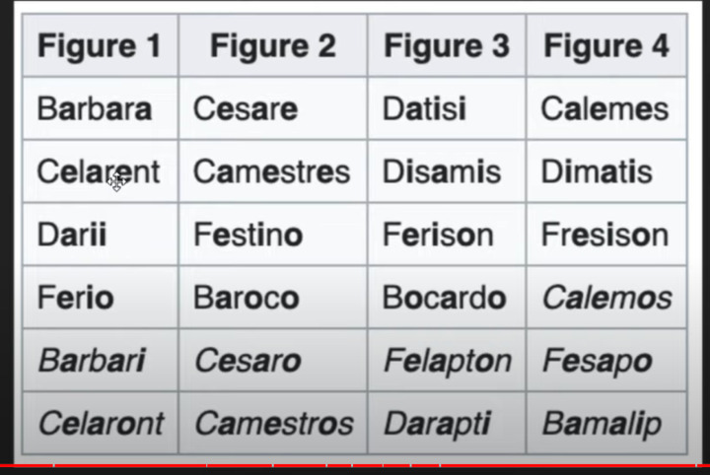
Task: Click the Figure 2 column header
Action: coord(272,45)
